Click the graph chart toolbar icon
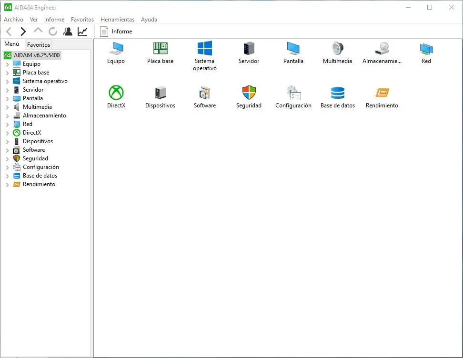 click(x=82, y=32)
